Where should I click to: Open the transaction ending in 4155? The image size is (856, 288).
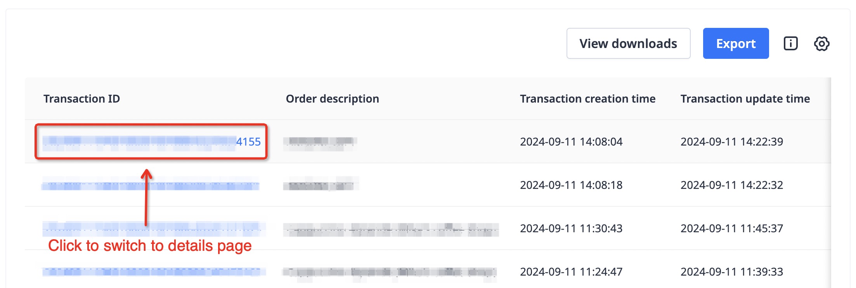coord(151,142)
